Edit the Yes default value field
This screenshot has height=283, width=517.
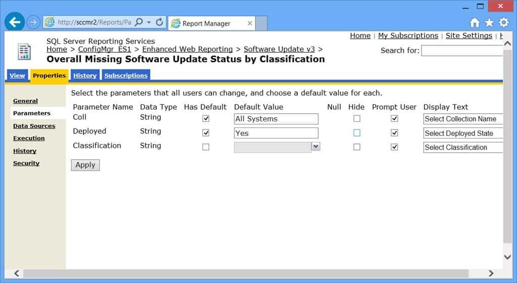tap(276, 133)
